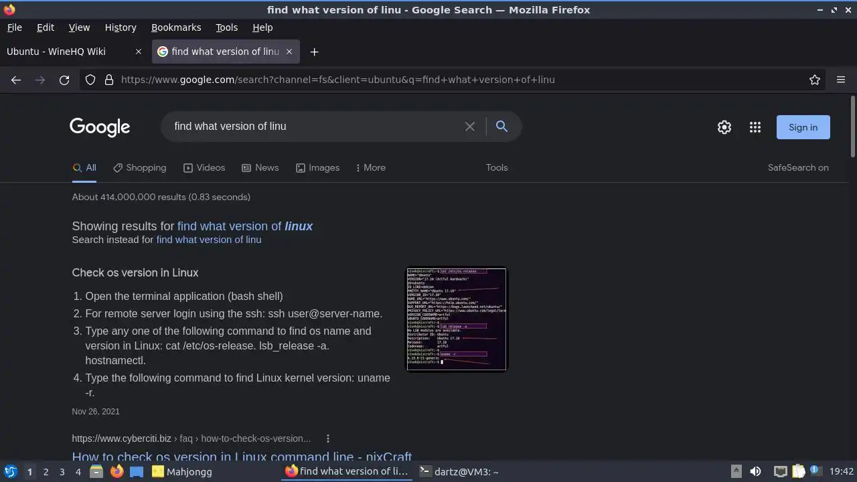Image resolution: width=857 pixels, height=482 pixels.
Task: Click the site padlock security icon
Action: tap(109, 80)
